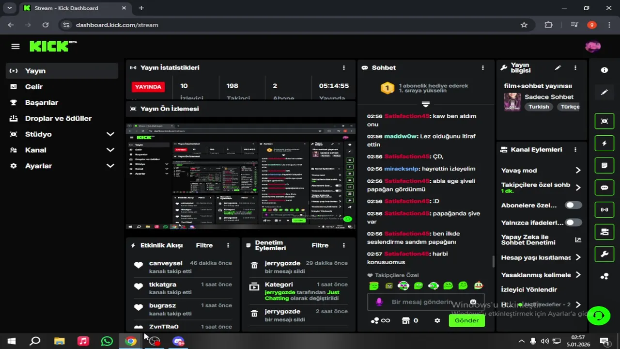Click the stream preview thumbnail
The image size is (620, 349).
pyautogui.click(x=241, y=176)
